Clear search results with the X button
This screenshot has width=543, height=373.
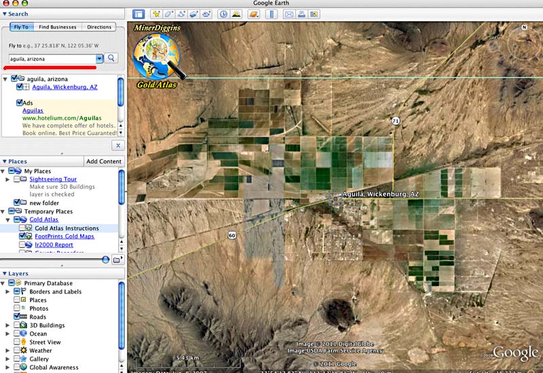coord(118,145)
